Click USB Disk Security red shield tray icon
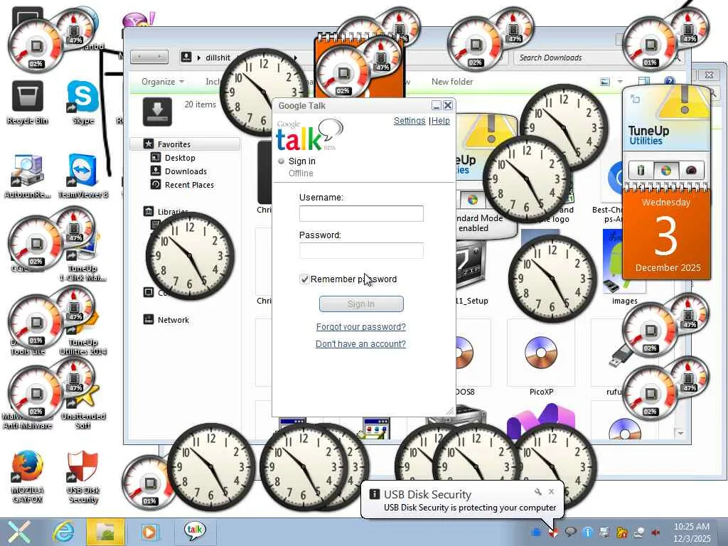The image size is (728, 546). 553,532
